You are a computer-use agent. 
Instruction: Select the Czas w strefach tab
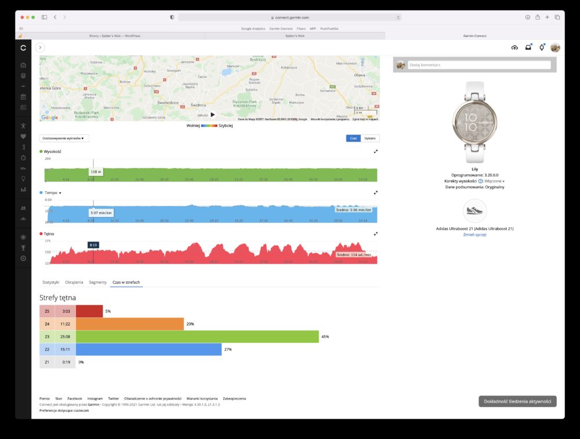(126, 283)
